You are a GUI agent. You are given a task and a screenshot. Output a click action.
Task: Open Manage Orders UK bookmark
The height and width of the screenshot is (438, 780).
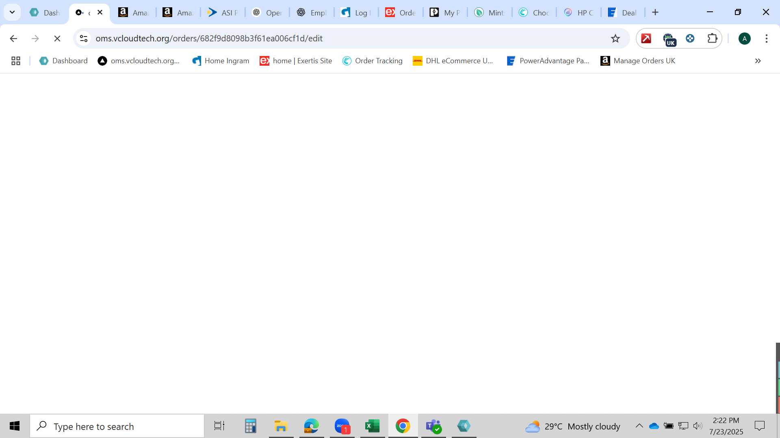click(638, 61)
